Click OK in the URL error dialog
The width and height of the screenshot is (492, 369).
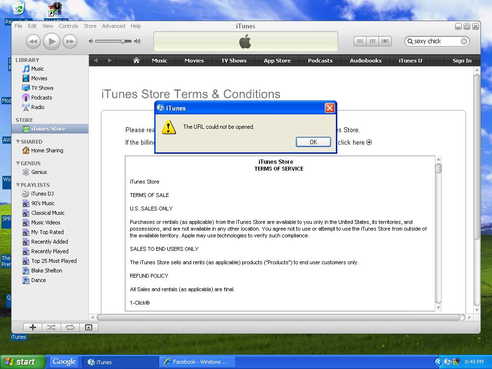[313, 142]
